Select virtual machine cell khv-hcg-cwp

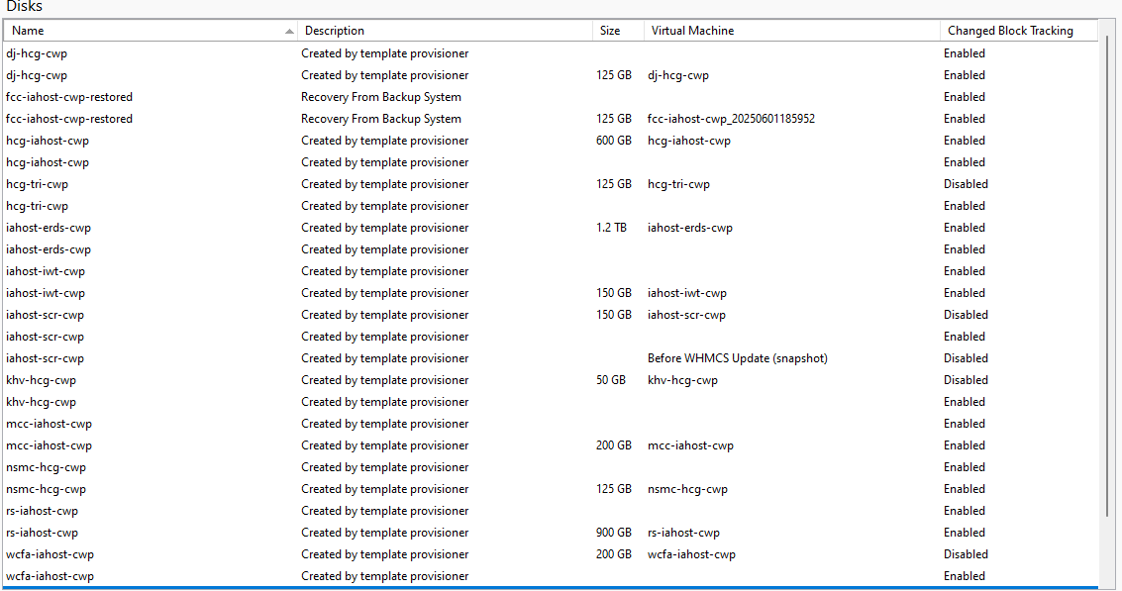pyautogui.click(x=682, y=380)
